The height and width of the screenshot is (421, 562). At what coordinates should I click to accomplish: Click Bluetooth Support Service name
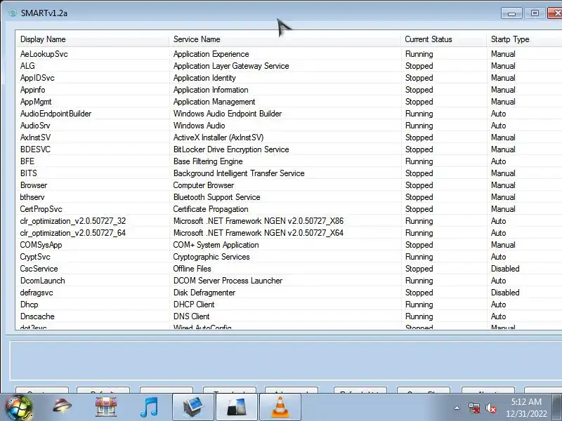click(217, 197)
